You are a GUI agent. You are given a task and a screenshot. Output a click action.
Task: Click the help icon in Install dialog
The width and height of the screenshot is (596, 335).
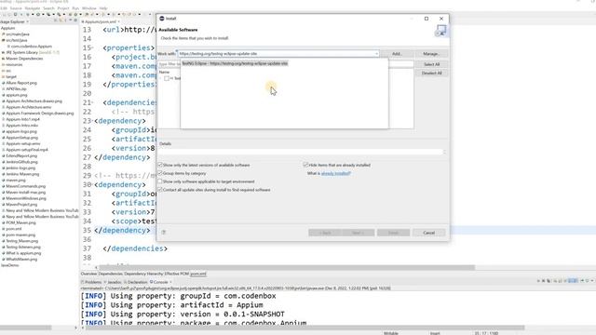(x=164, y=233)
